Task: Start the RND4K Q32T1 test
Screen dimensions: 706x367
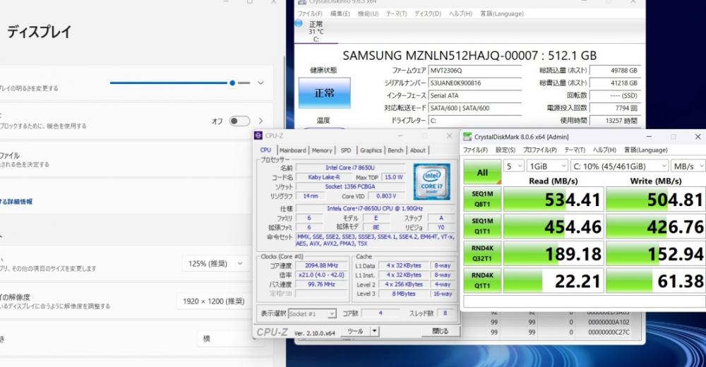Action: [x=482, y=253]
